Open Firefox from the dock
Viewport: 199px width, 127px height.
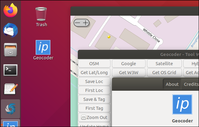pyautogui.click(x=10, y=10)
